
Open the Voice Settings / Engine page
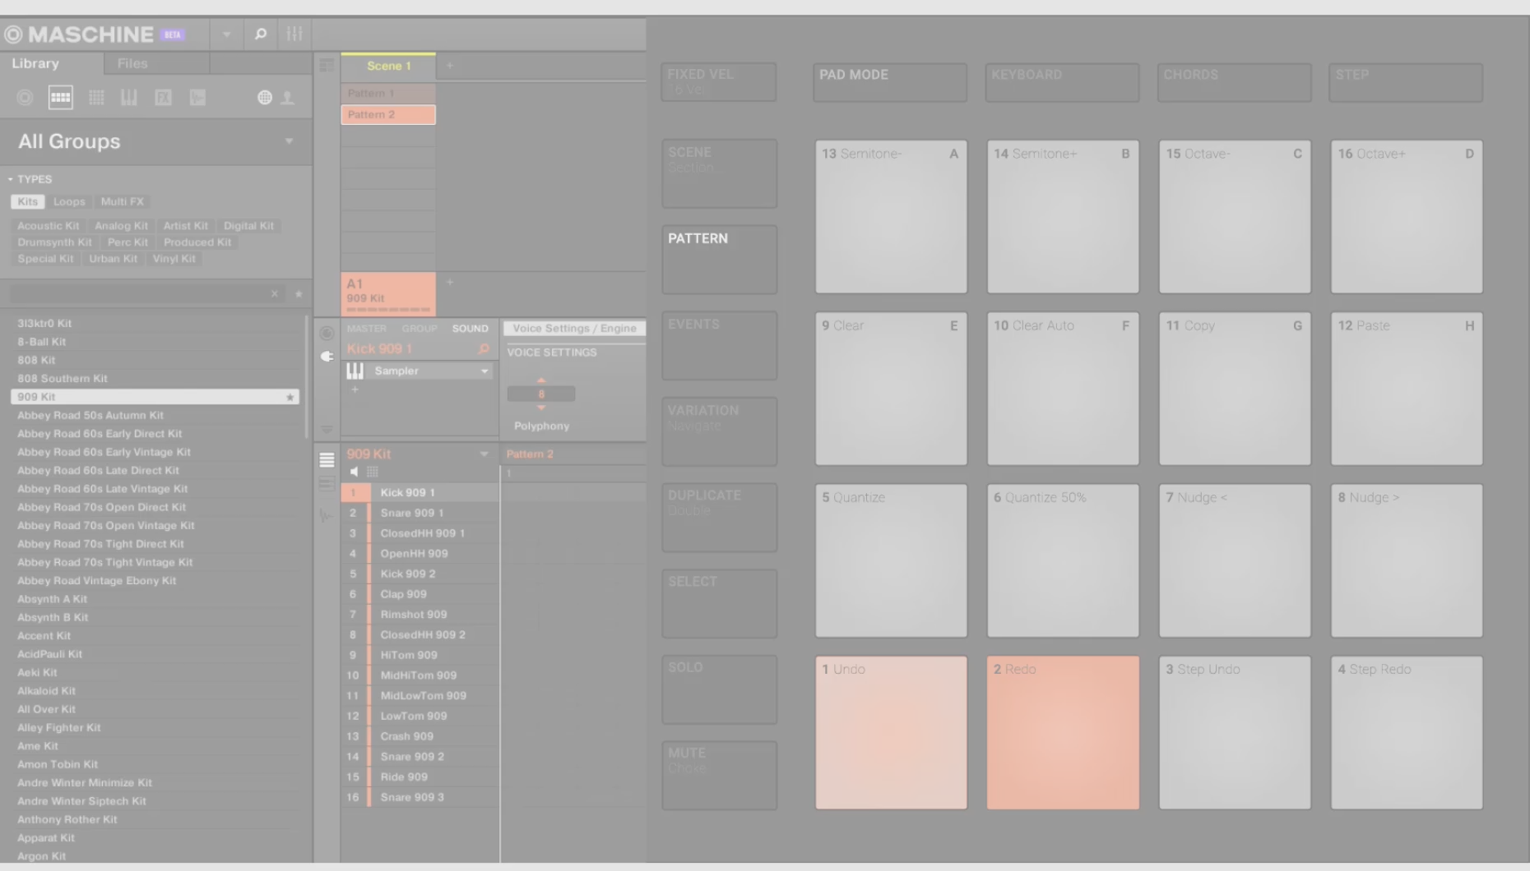574,329
